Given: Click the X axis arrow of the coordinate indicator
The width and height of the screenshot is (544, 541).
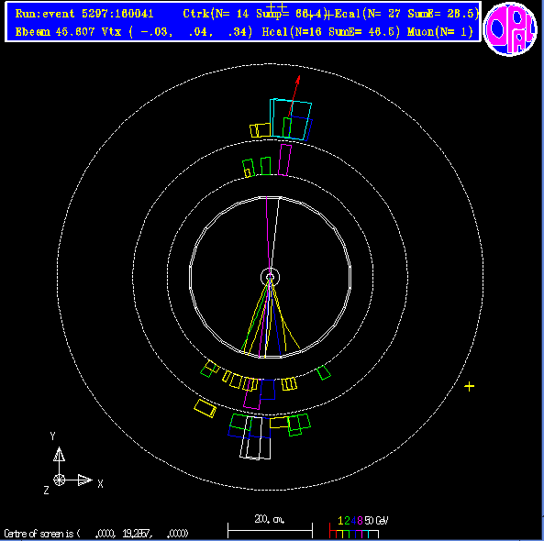Looking at the screenshot, I should click(85, 480).
